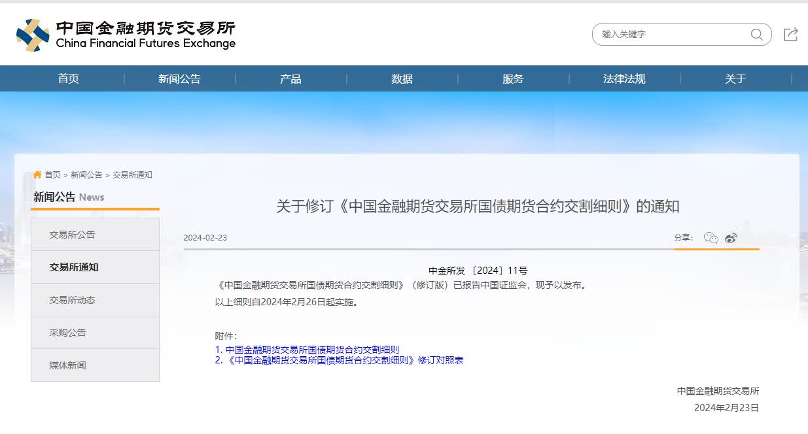The height and width of the screenshot is (434, 808).
Task: Open the 产品 navigation menu
Action: coord(290,78)
